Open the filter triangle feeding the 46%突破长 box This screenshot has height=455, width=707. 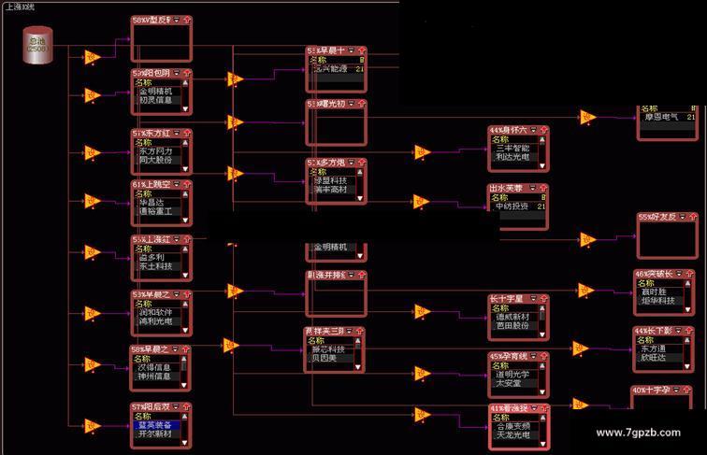585,291
